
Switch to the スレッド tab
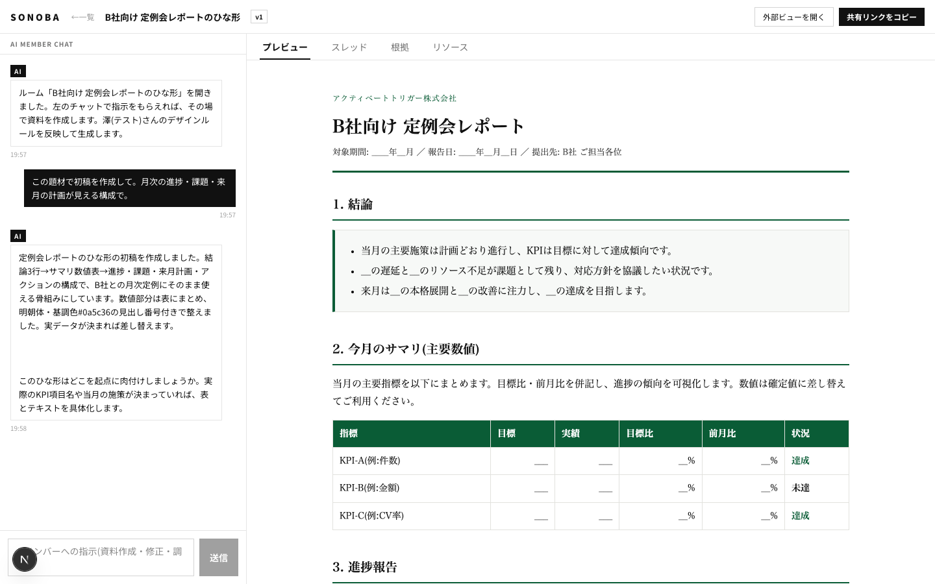(349, 47)
